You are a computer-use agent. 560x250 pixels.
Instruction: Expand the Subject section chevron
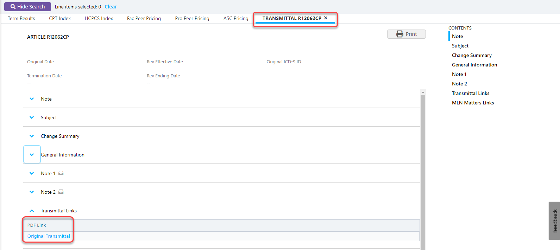tap(32, 117)
